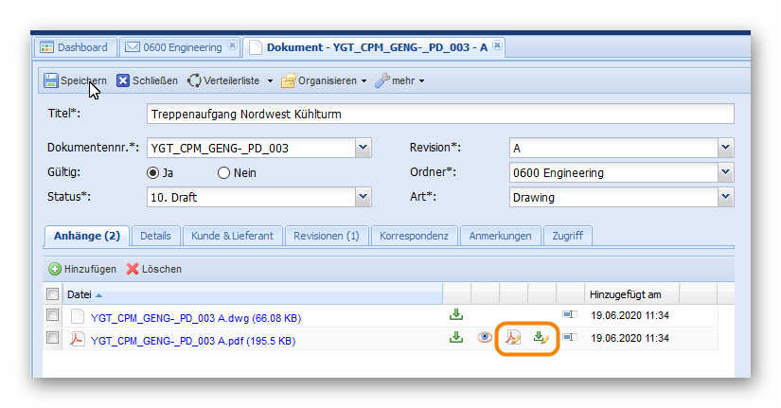Select the 'Nein' radio button
The image size is (781, 408).
(x=223, y=173)
